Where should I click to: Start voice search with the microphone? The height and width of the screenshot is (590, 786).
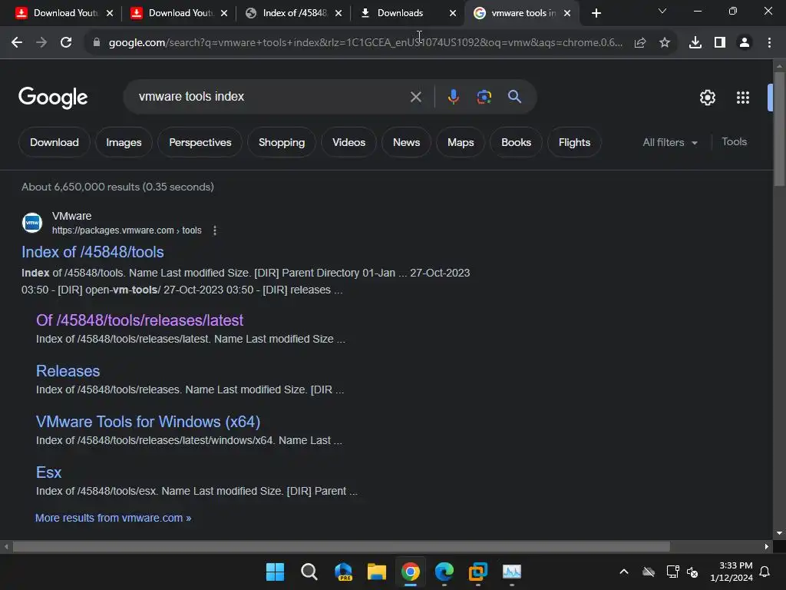(453, 96)
